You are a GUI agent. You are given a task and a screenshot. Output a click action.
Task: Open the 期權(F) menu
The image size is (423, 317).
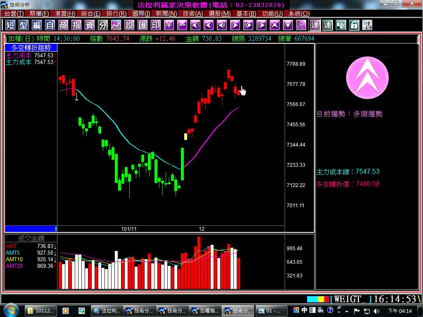(x=39, y=14)
